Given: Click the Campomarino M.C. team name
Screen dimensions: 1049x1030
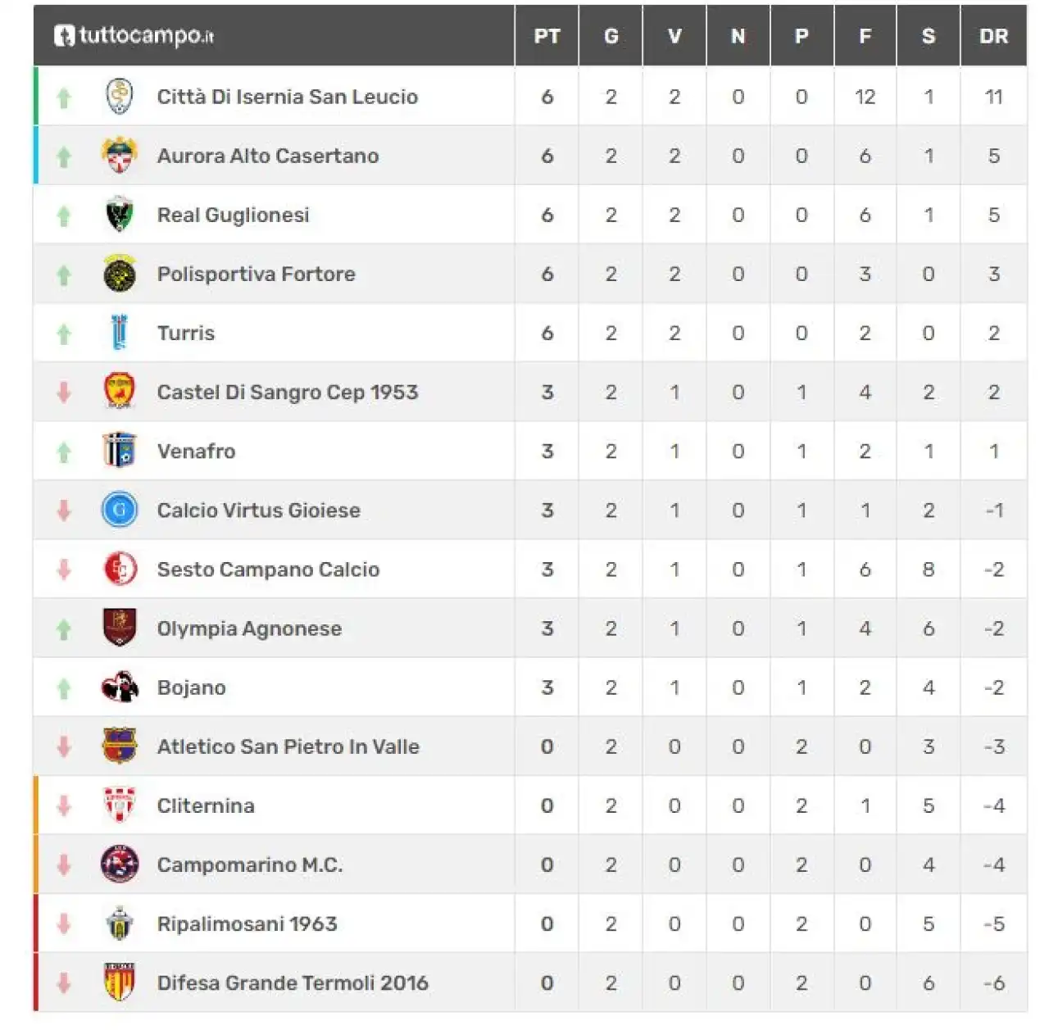Looking at the screenshot, I should coord(250,864).
